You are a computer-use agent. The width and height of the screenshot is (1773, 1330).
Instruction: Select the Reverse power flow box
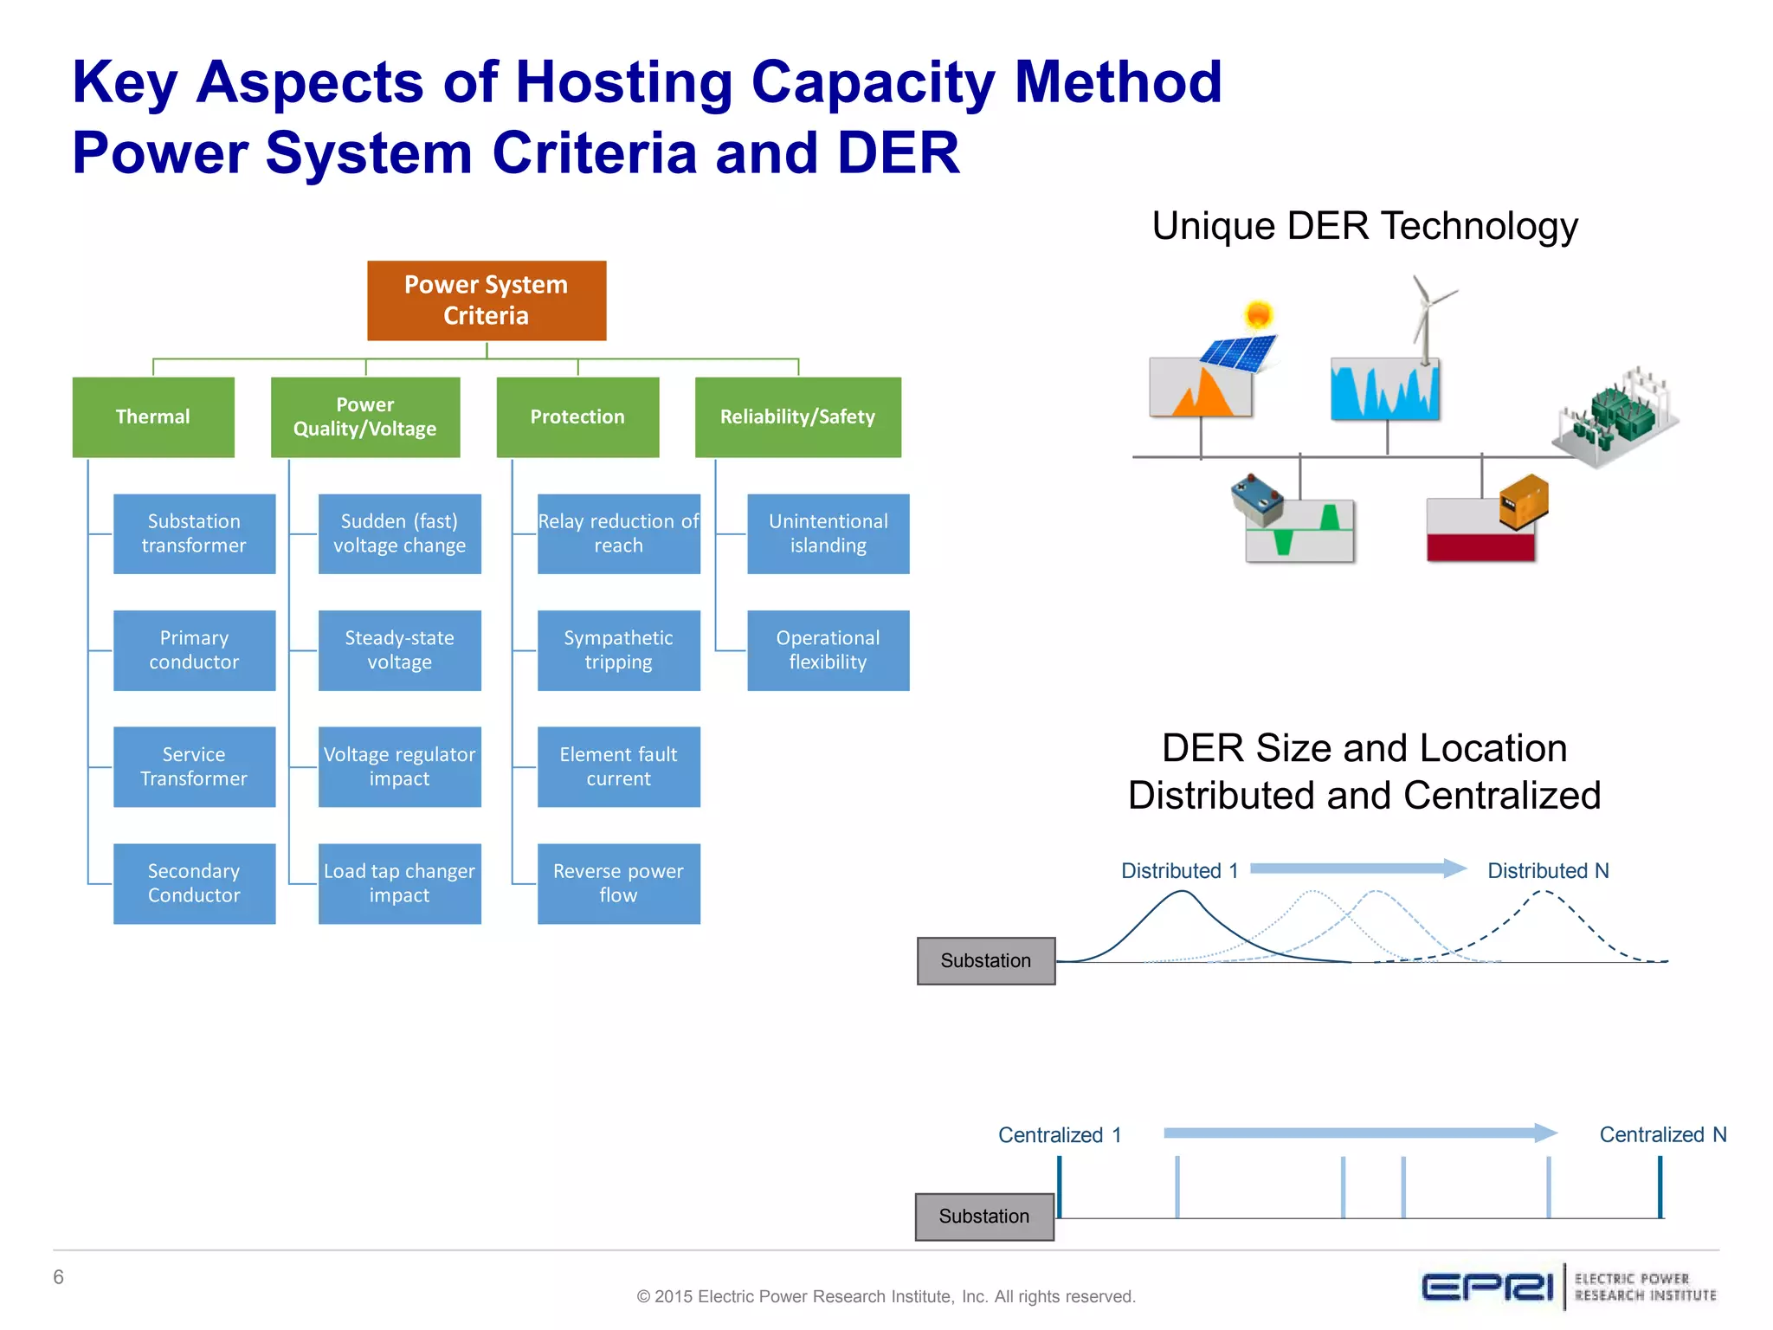tap(618, 883)
